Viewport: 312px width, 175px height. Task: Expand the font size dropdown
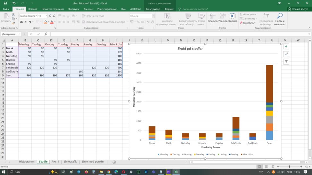point(46,16)
